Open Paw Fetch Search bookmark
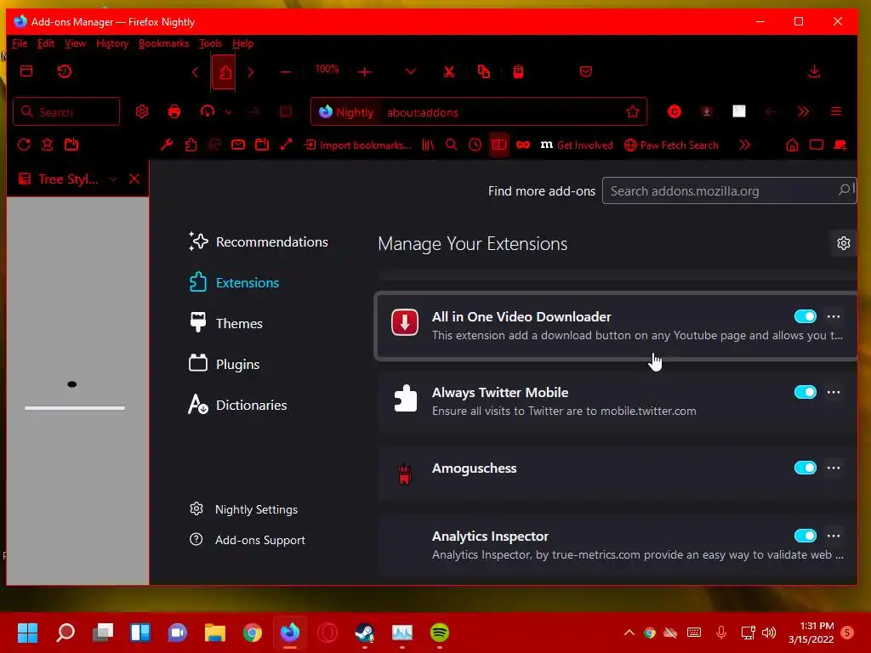Viewport: 871px width, 653px height. point(671,145)
